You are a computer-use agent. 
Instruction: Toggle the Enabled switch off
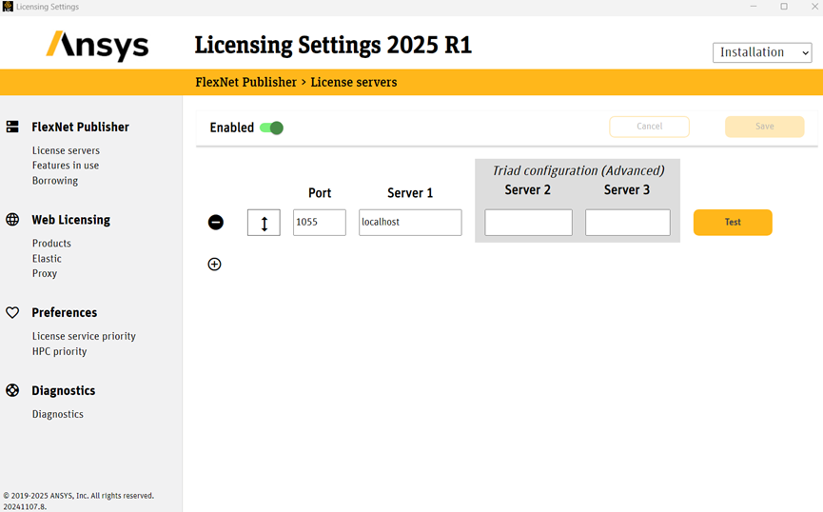point(272,128)
